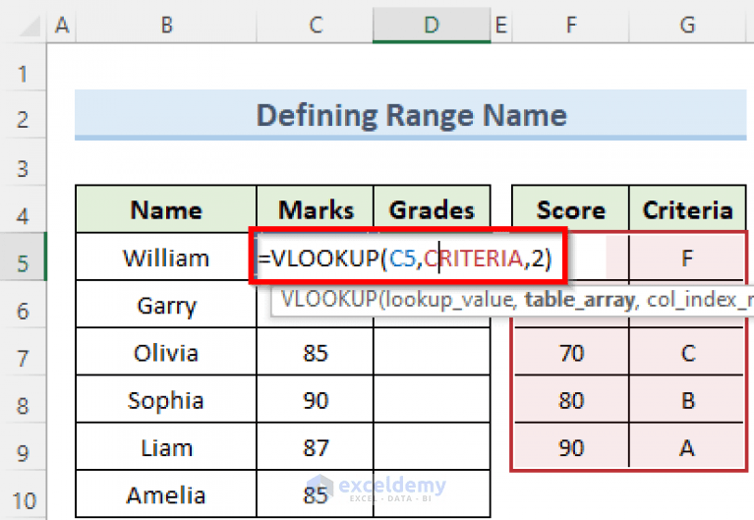Viewport: 754px width, 520px height.
Task: Click the 'Grades' header cell
Action: 432,209
